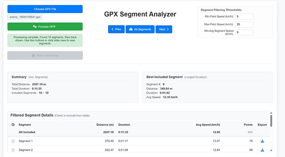Show All Segments on map

coord(140,29)
